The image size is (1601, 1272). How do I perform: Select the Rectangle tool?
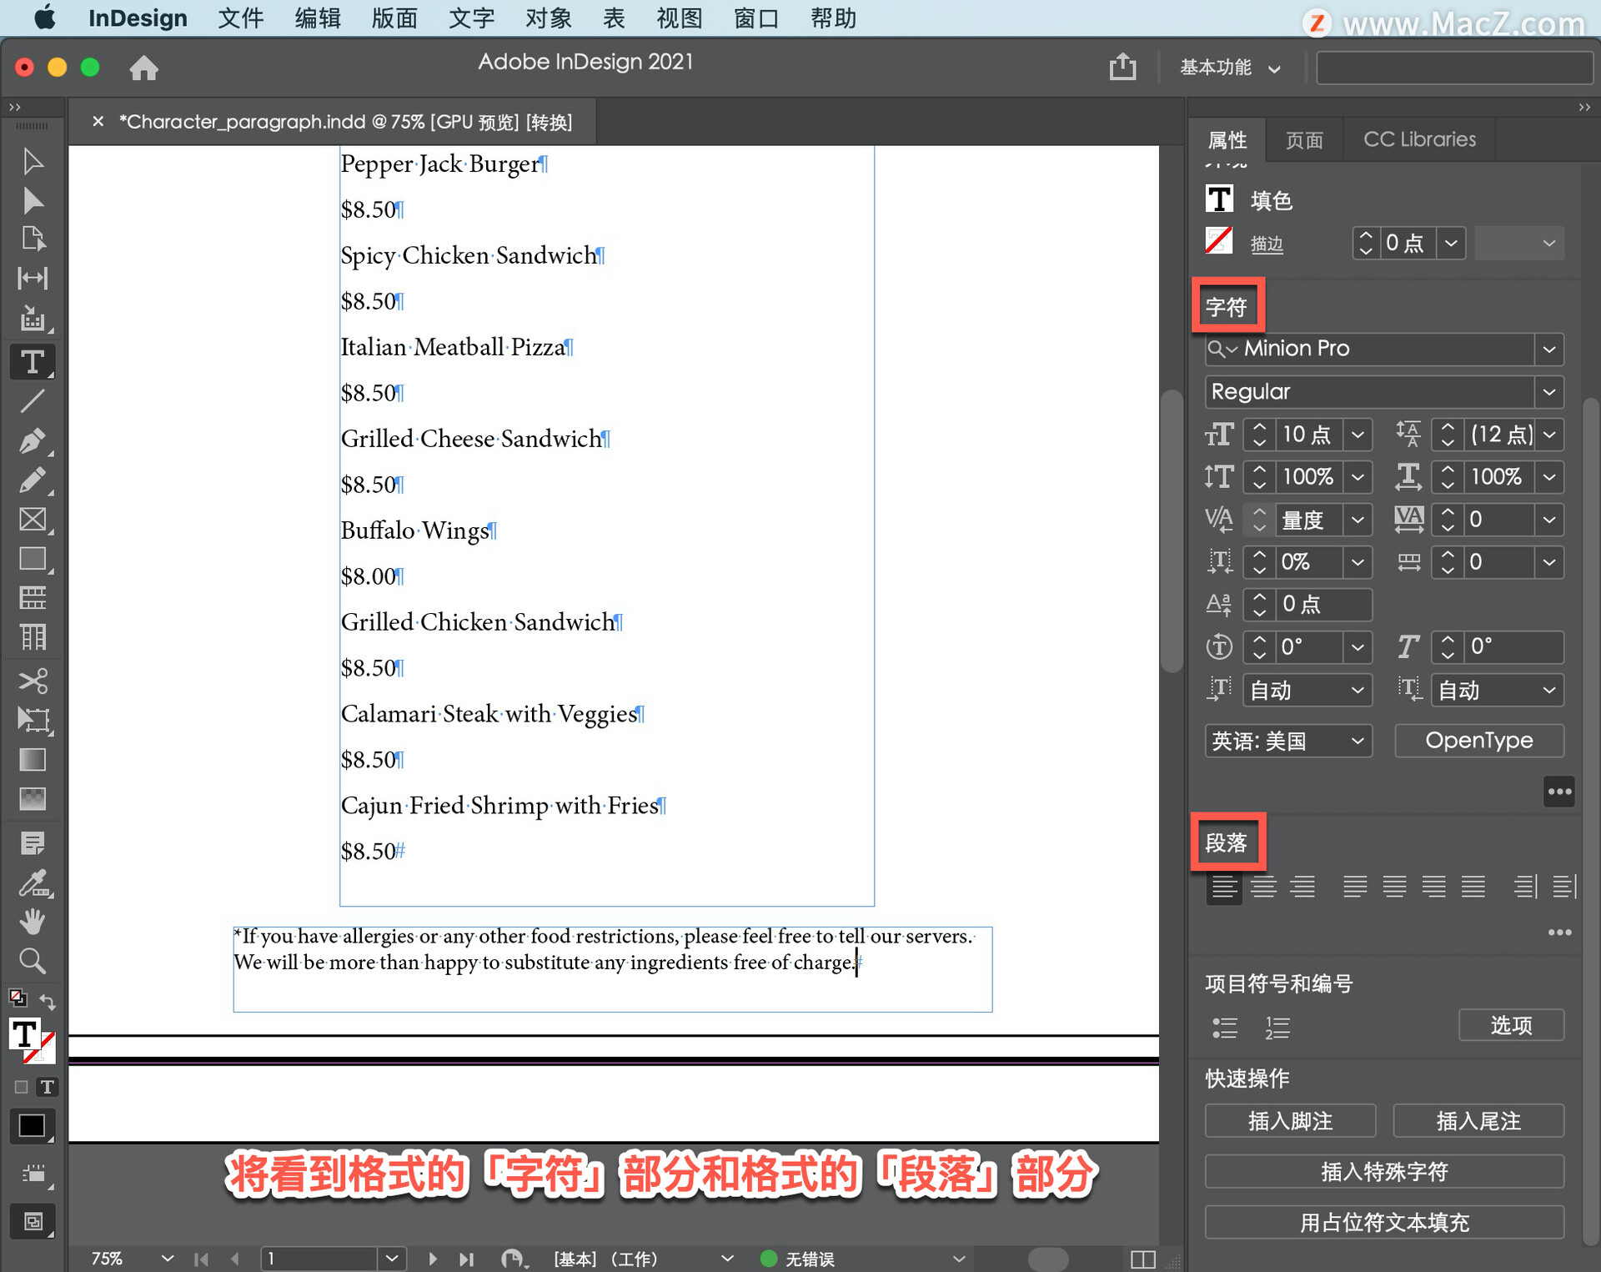click(x=33, y=559)
